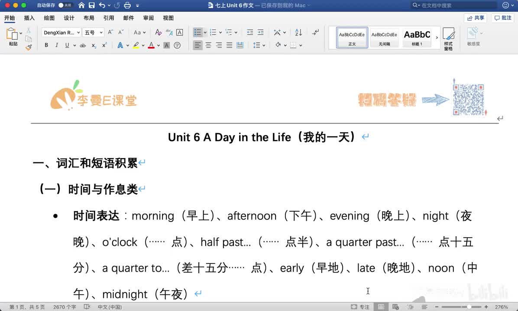518x311 pixels.
Task: Enter 专注 focus mode
Action: coord(360,307)
